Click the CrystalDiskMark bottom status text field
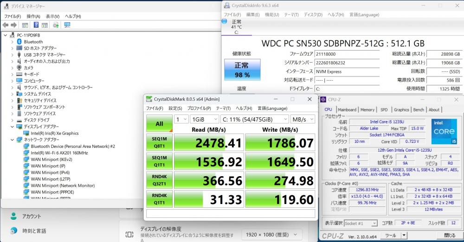The height and width of the screenshot is (242, 464). pos(231,214)
